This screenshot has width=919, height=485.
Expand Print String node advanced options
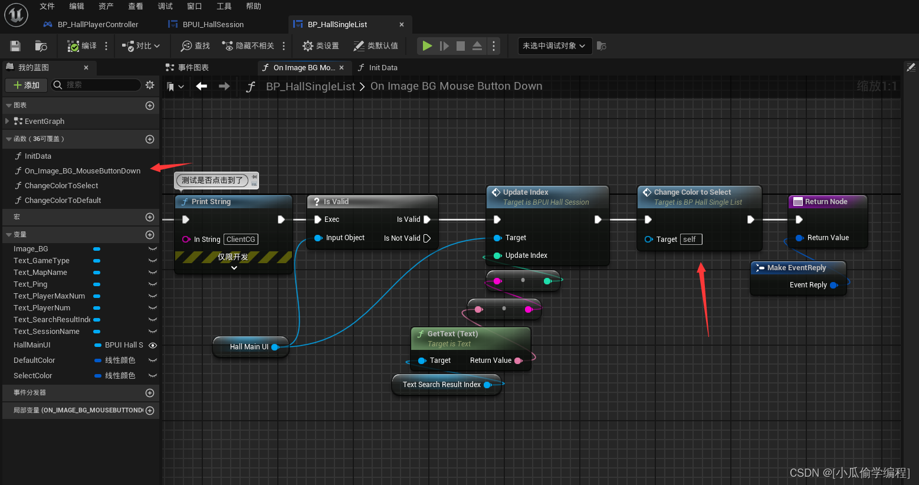pos(234,268)
